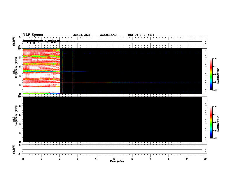The width and height of the screenshot is (231, 178).
Task: Click the "3" tick on the time axis
Action: point(78,159)
